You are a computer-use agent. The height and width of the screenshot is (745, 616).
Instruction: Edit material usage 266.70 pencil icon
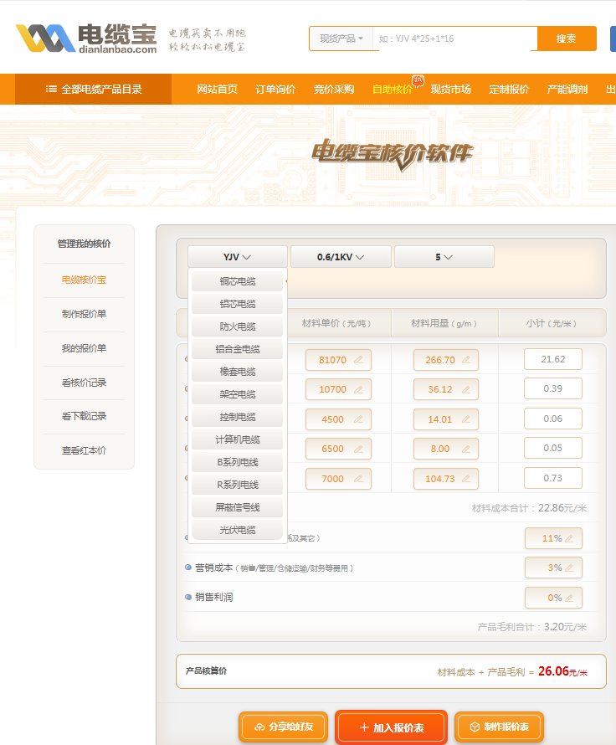[x=466, y=360]
